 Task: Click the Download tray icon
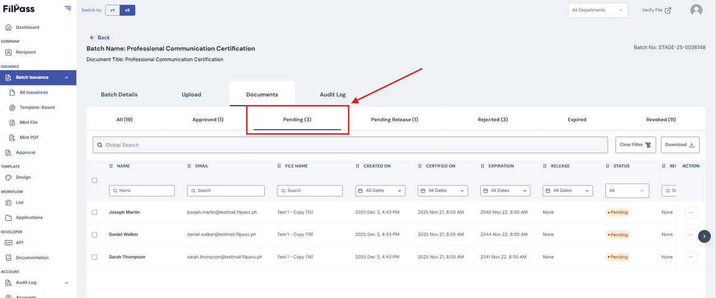[x=692, y=145]
